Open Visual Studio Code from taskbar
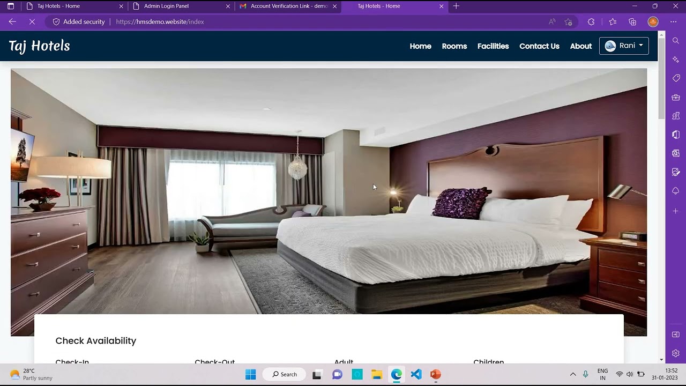The width and height of the screenshot is (686, 386). 416,374
